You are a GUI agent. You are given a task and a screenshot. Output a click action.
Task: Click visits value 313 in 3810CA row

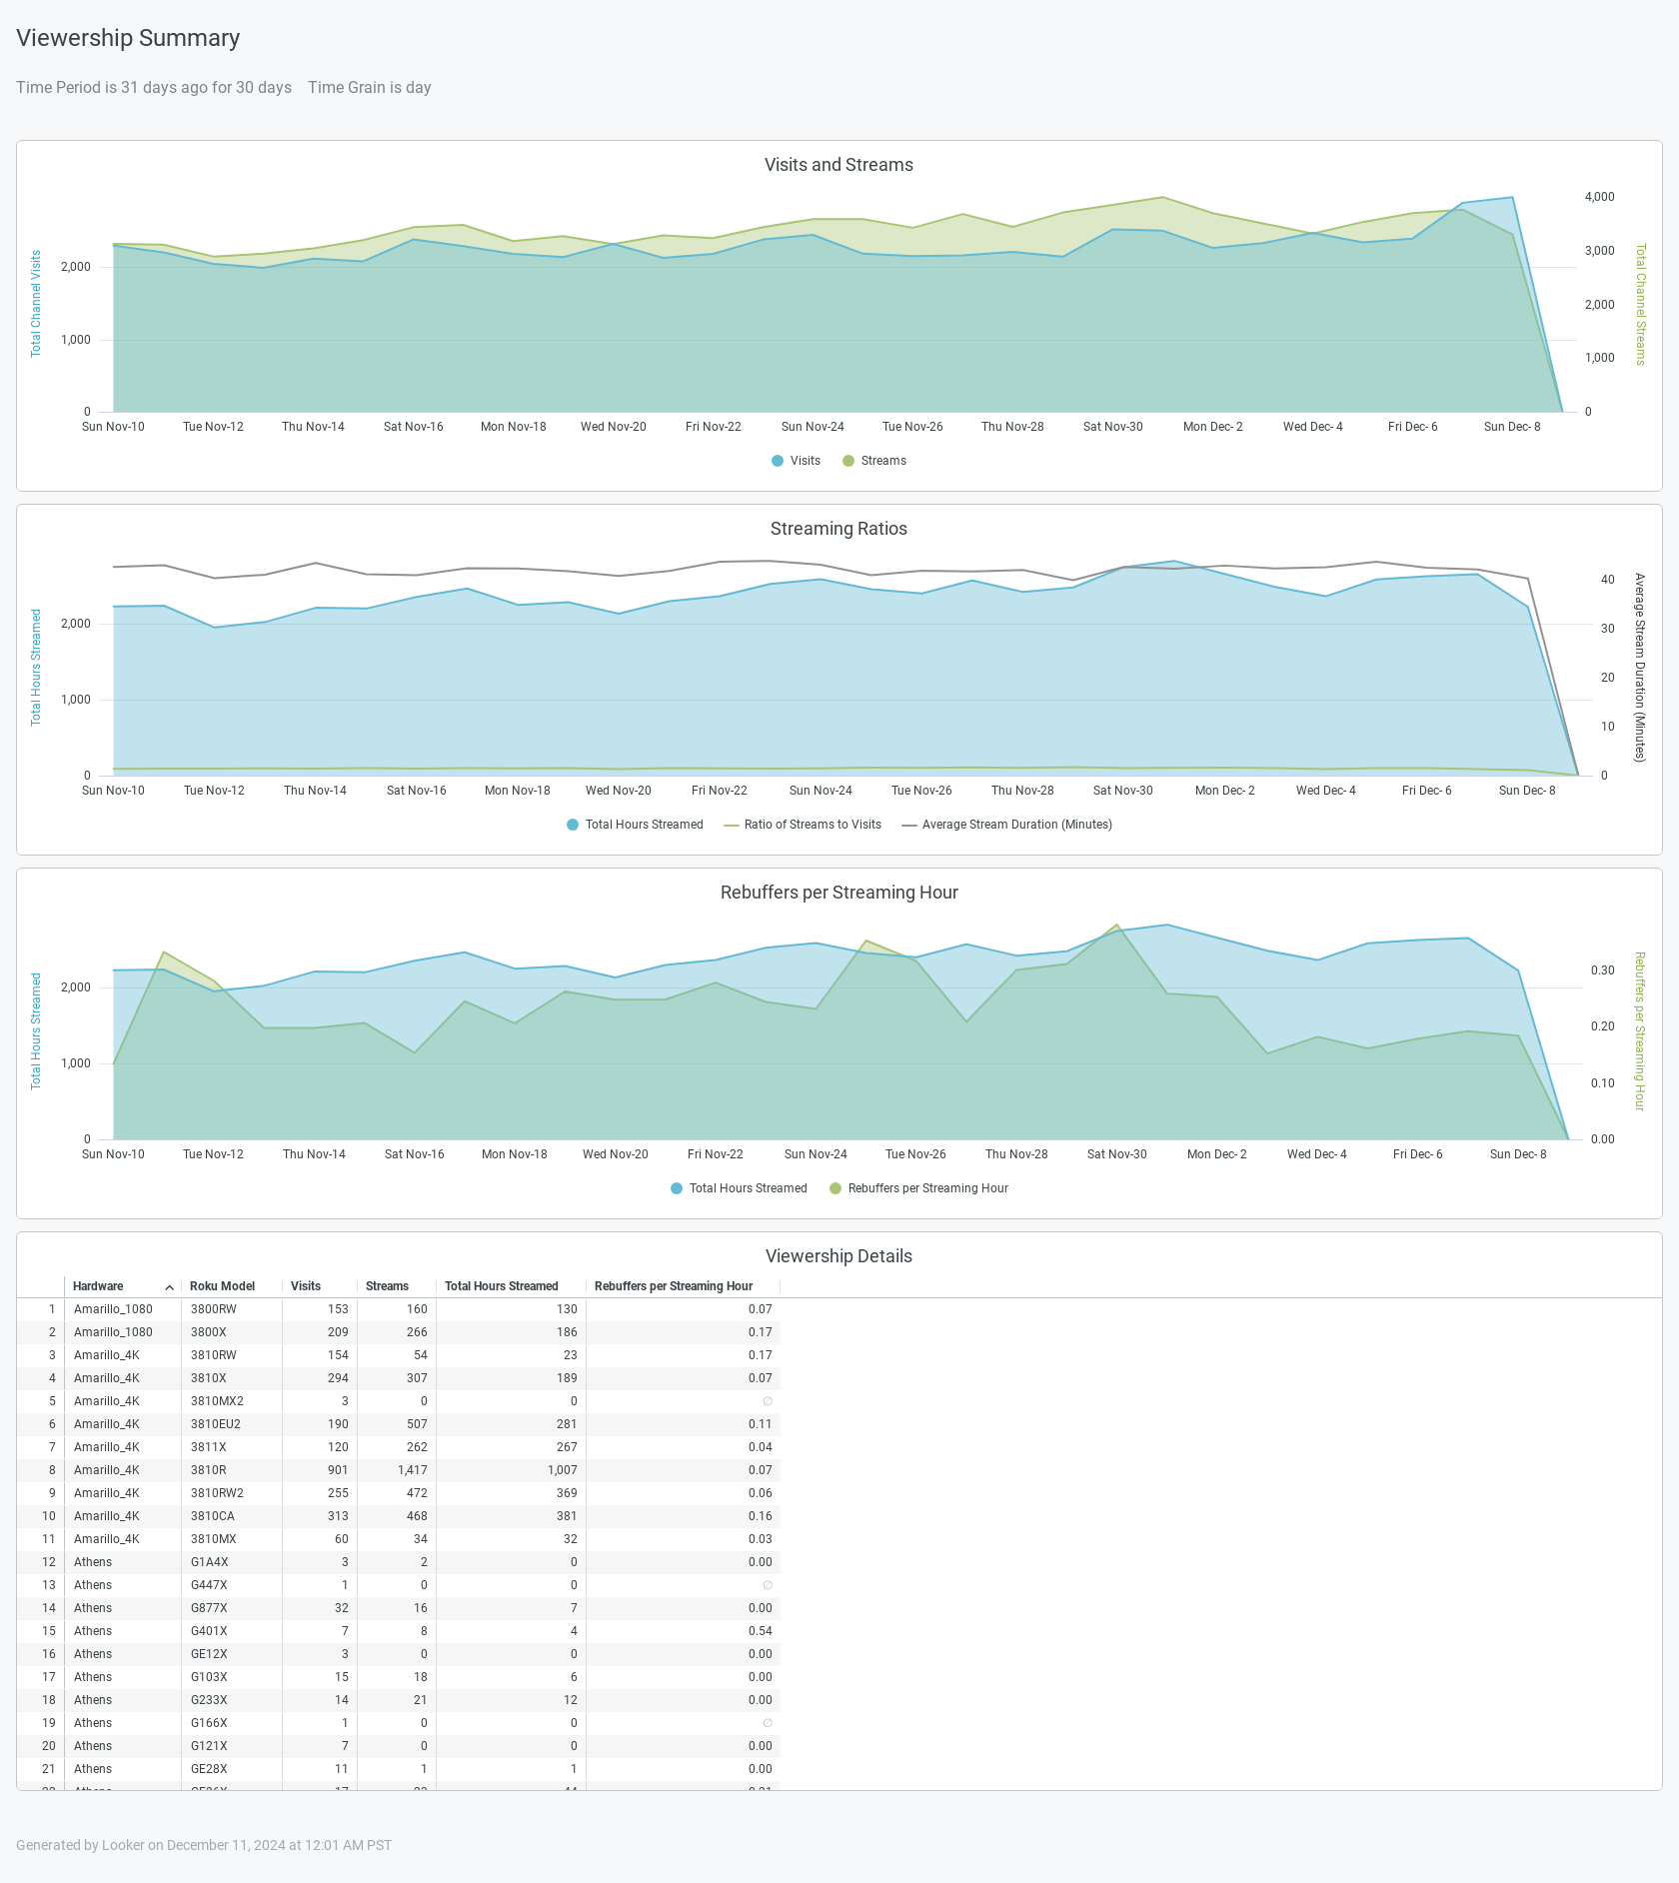pyautogui.click(x=338, y=1516)
